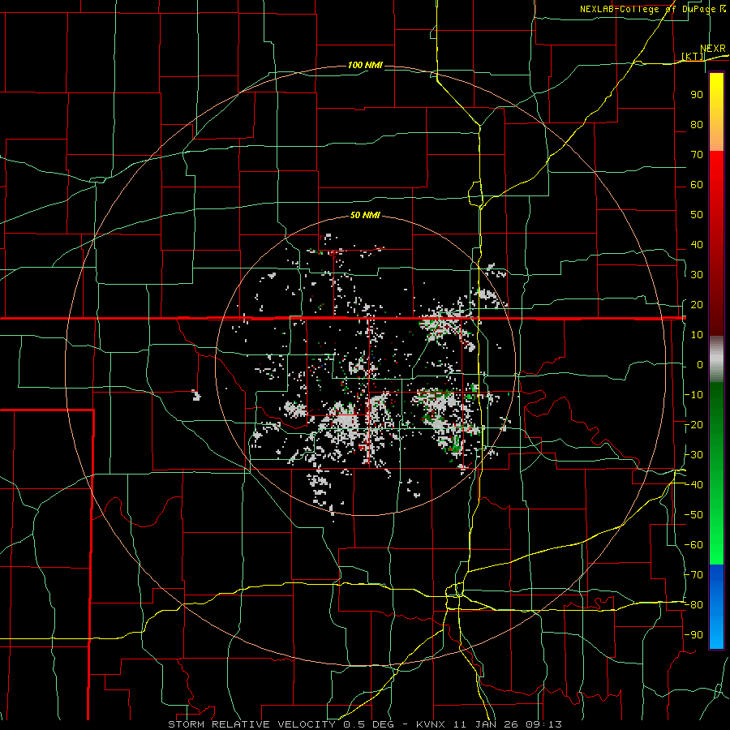This screenshot has width=730, height=730.
Task: Click the "NEXR" label above the scale
Action: pos(713,49)
